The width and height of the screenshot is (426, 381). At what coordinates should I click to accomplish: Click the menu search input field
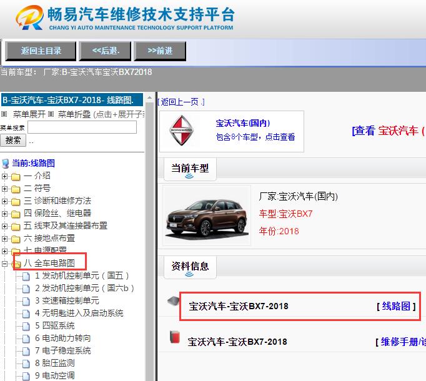pyautogui.click(x=82, y=127)
